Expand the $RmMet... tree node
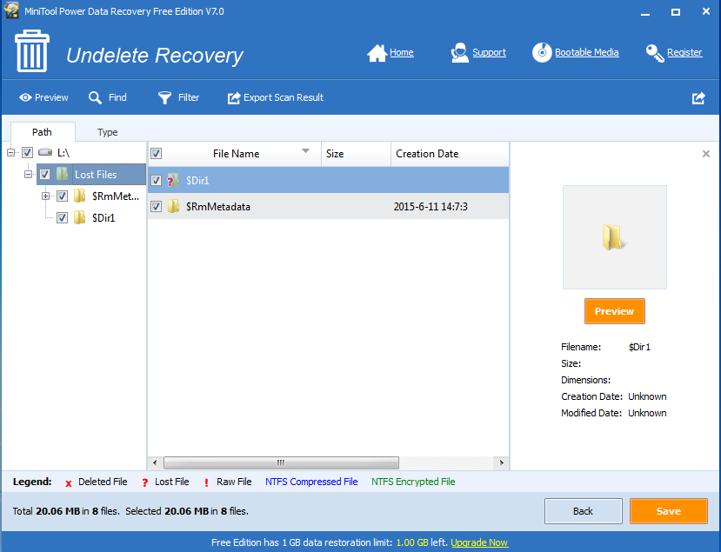 (45, 196)
